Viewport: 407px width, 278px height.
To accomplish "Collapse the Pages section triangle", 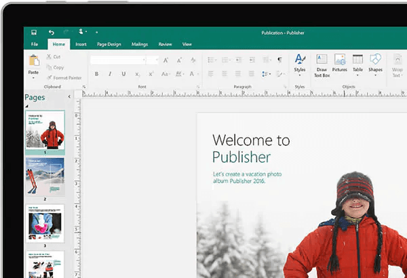I will 26,106.
